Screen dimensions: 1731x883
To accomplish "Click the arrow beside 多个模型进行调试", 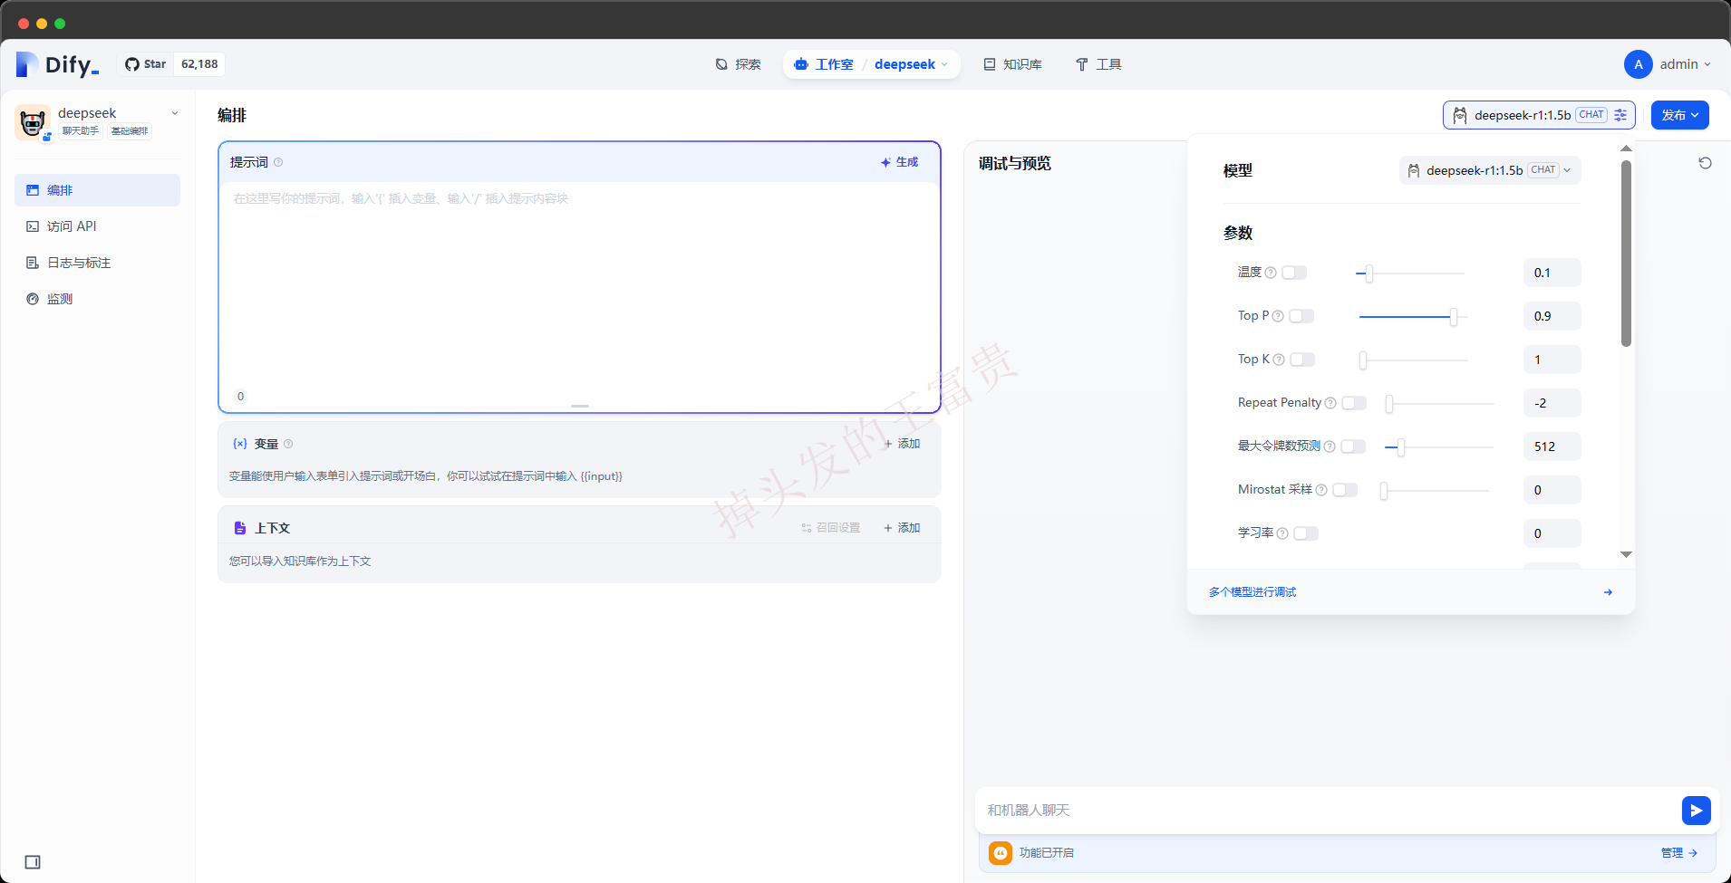I will click(x=1608, y=592).
